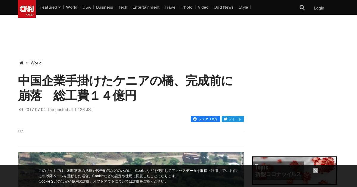This screenshot has width=357, height=187.
Task: Open the World section in navigation
Action: [72, 7]
